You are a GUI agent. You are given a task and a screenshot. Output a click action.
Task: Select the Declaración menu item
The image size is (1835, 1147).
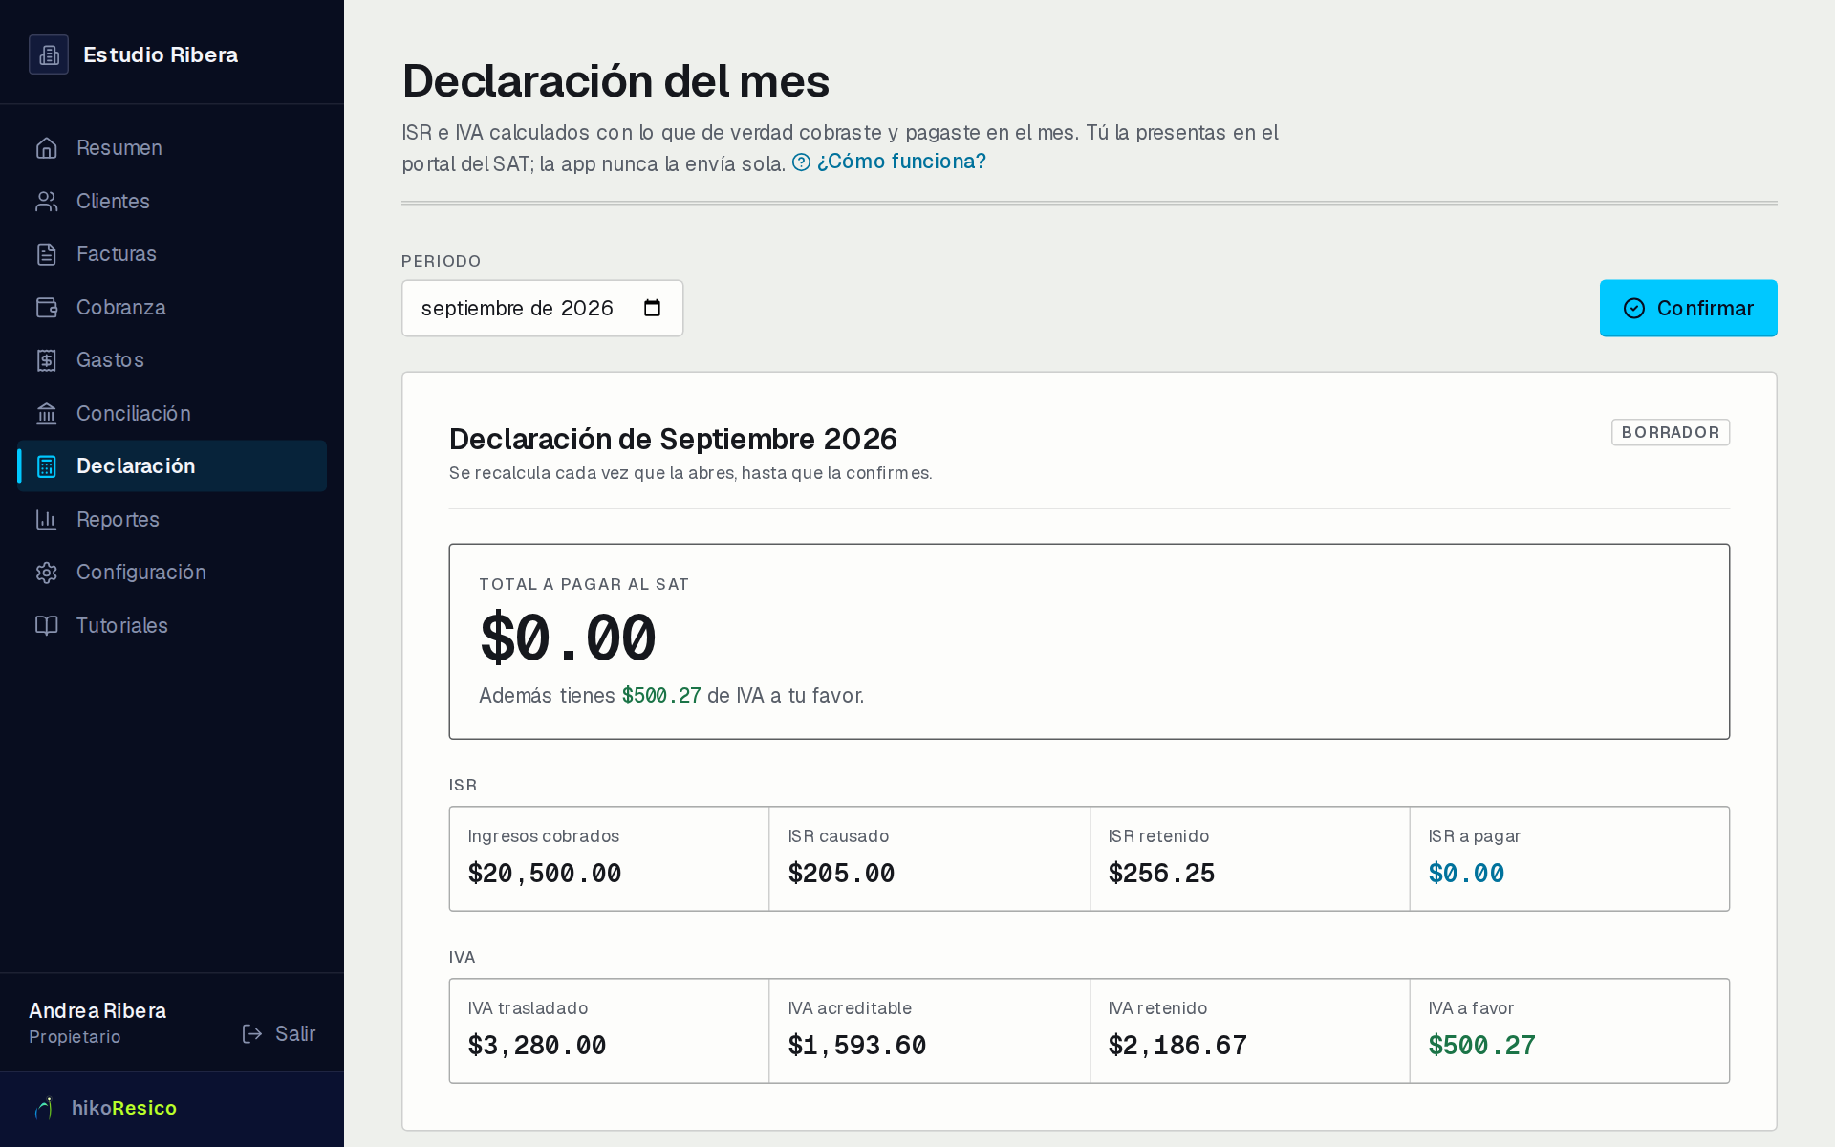(x=172, y=466)
